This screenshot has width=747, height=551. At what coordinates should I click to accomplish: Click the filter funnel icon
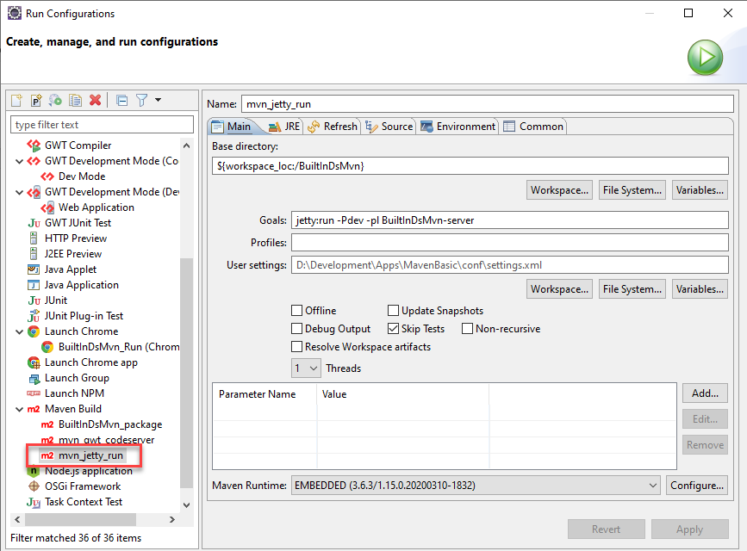click(x=142, y=101)
